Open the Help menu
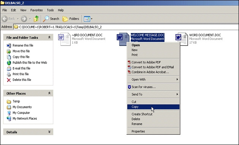 coord(61,10)
